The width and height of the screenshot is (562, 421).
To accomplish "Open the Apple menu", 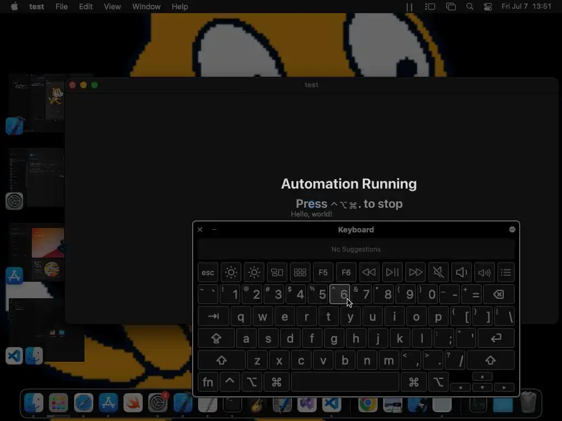I will point(14,7).
